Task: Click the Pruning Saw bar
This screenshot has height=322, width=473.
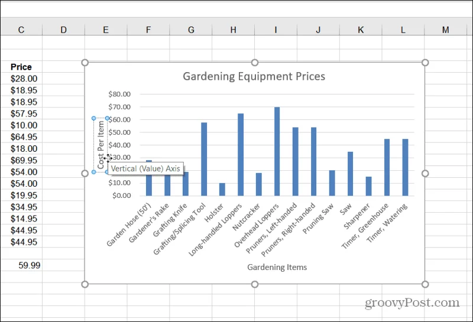Action: 332,183
